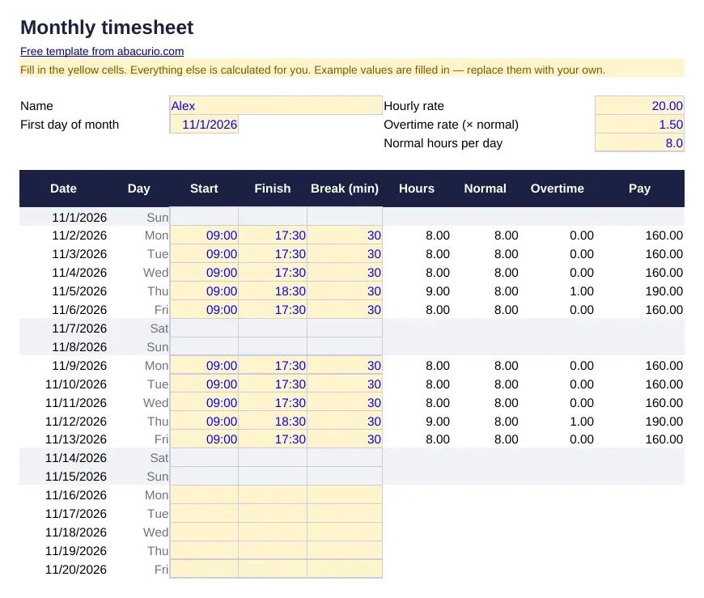Click the Day column header

[138, 189]
